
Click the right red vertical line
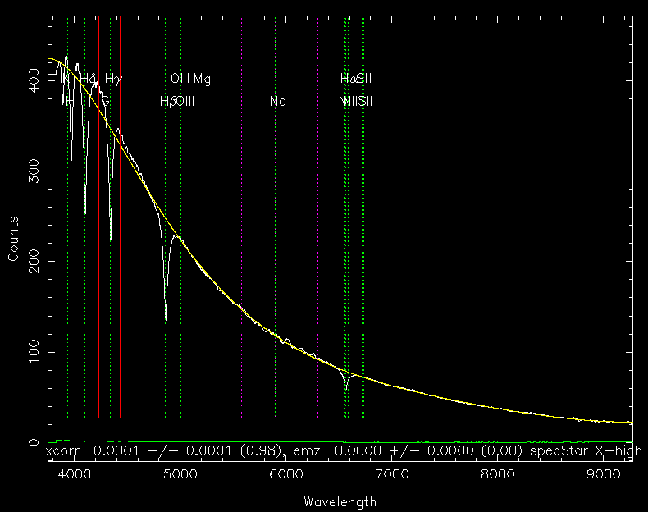[x=121, y=246]
